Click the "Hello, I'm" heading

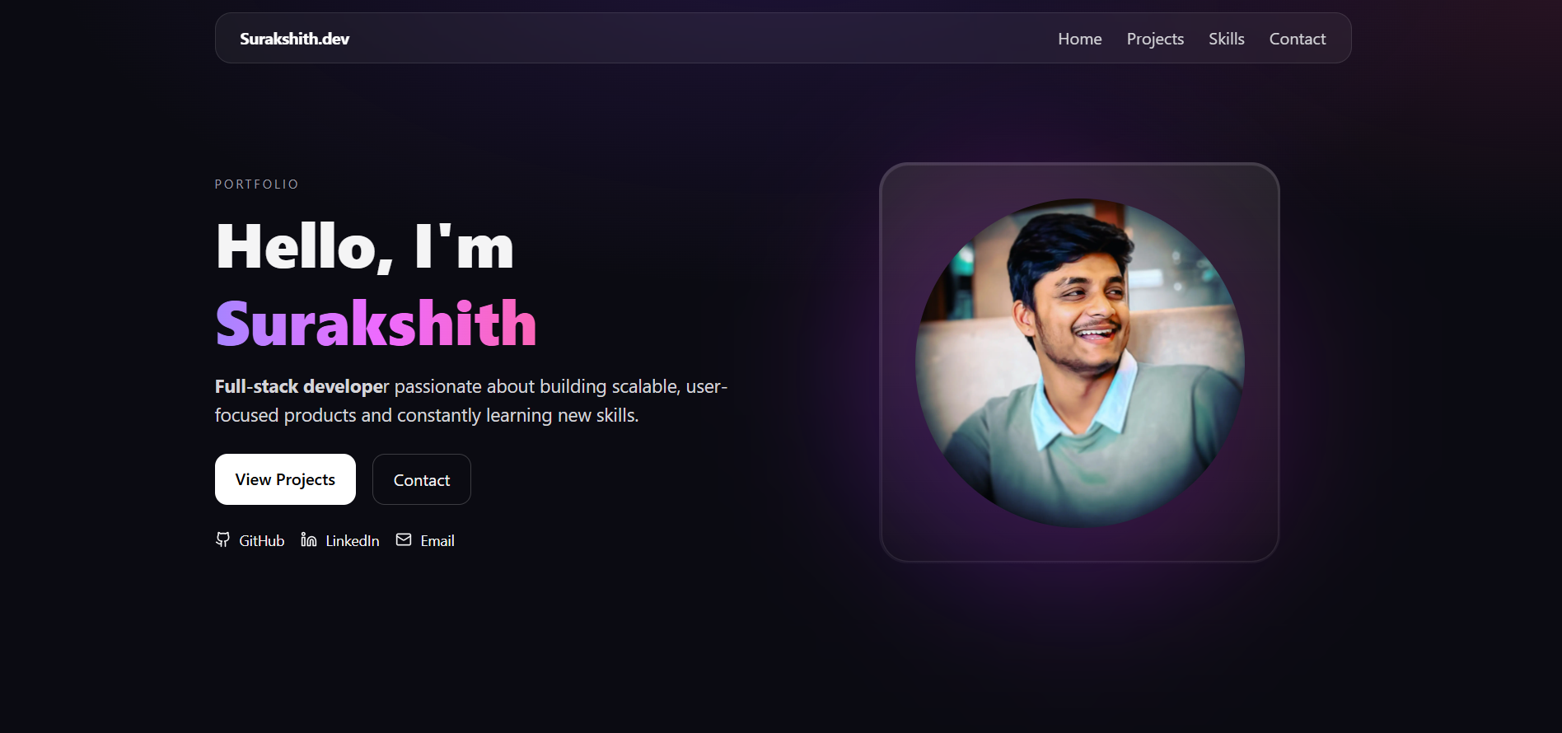[365, 246]
